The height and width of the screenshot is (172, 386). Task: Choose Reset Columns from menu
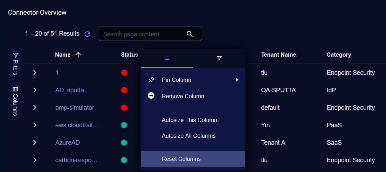point(181,159)
